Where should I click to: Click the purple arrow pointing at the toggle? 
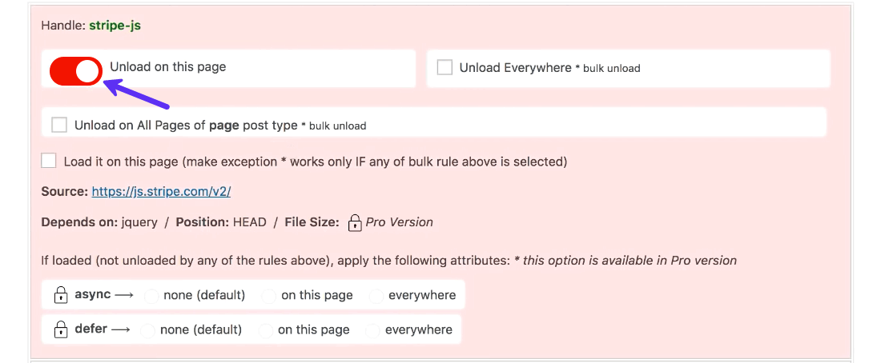point(137,93)
